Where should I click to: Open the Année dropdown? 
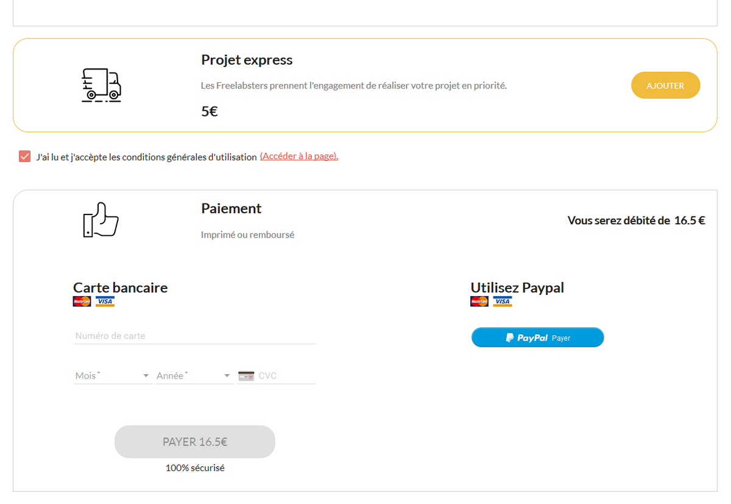coord(194,376)
